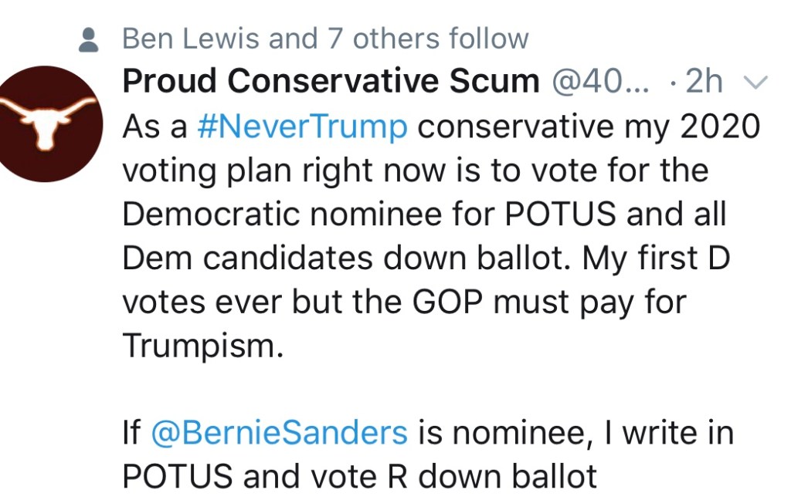
Task: Click the person silhouette icon above the tweet
Action: pos(90,39)
